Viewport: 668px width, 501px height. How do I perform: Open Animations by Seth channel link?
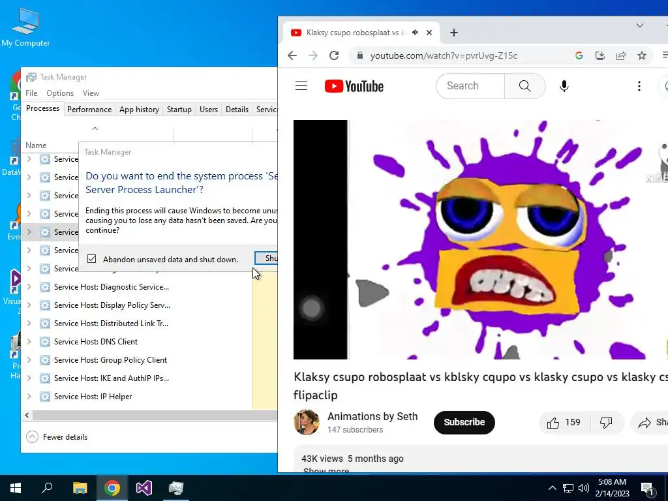tap(372, 416)
